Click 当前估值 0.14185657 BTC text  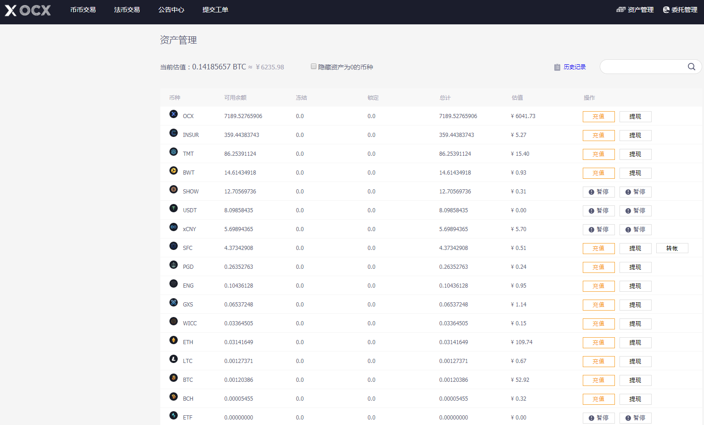(203, 67)
